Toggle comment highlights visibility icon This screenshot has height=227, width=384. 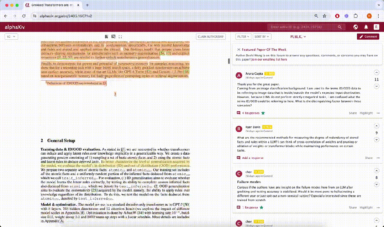(x=113, y=37)
